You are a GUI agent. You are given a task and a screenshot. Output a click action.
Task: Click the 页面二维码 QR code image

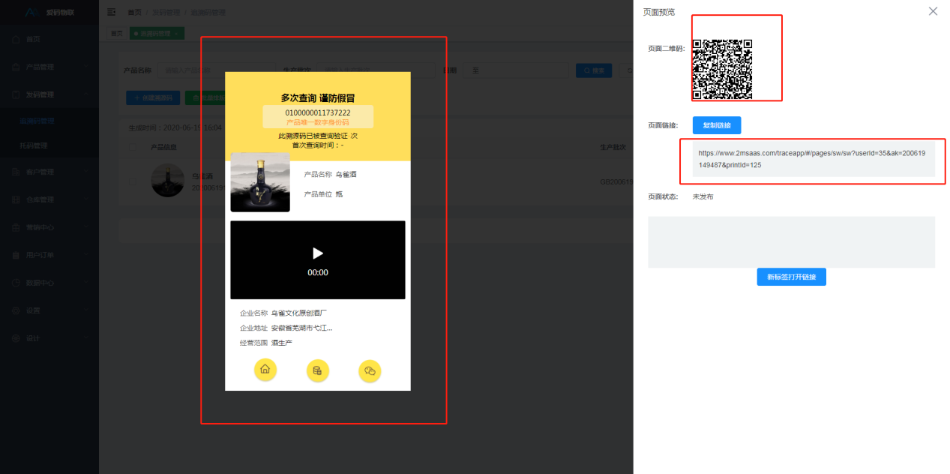(x=722, y=69)
